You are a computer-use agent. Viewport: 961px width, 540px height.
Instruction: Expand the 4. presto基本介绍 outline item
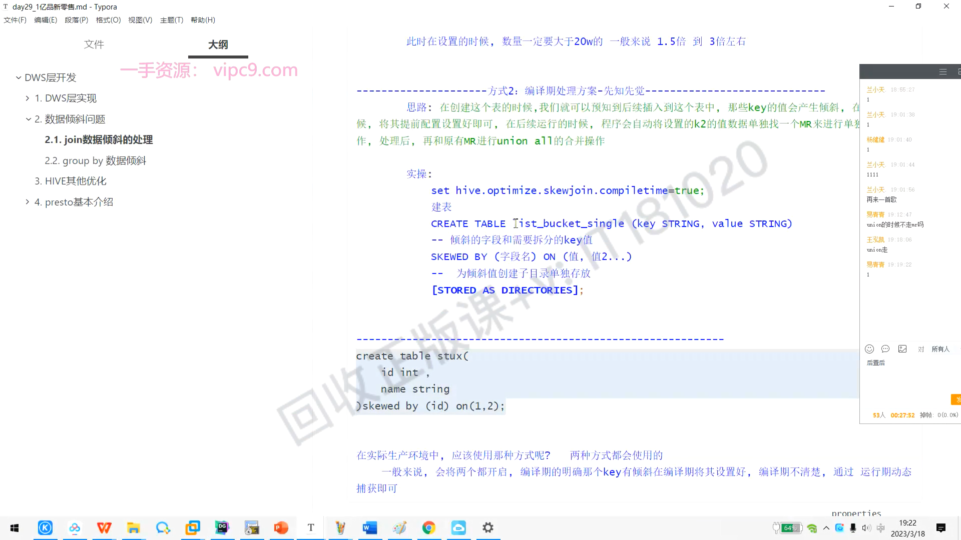[28, 202]
